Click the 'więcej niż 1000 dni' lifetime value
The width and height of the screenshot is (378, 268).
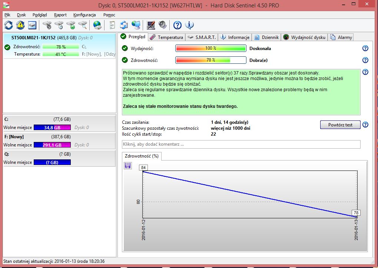pos(231,128)
